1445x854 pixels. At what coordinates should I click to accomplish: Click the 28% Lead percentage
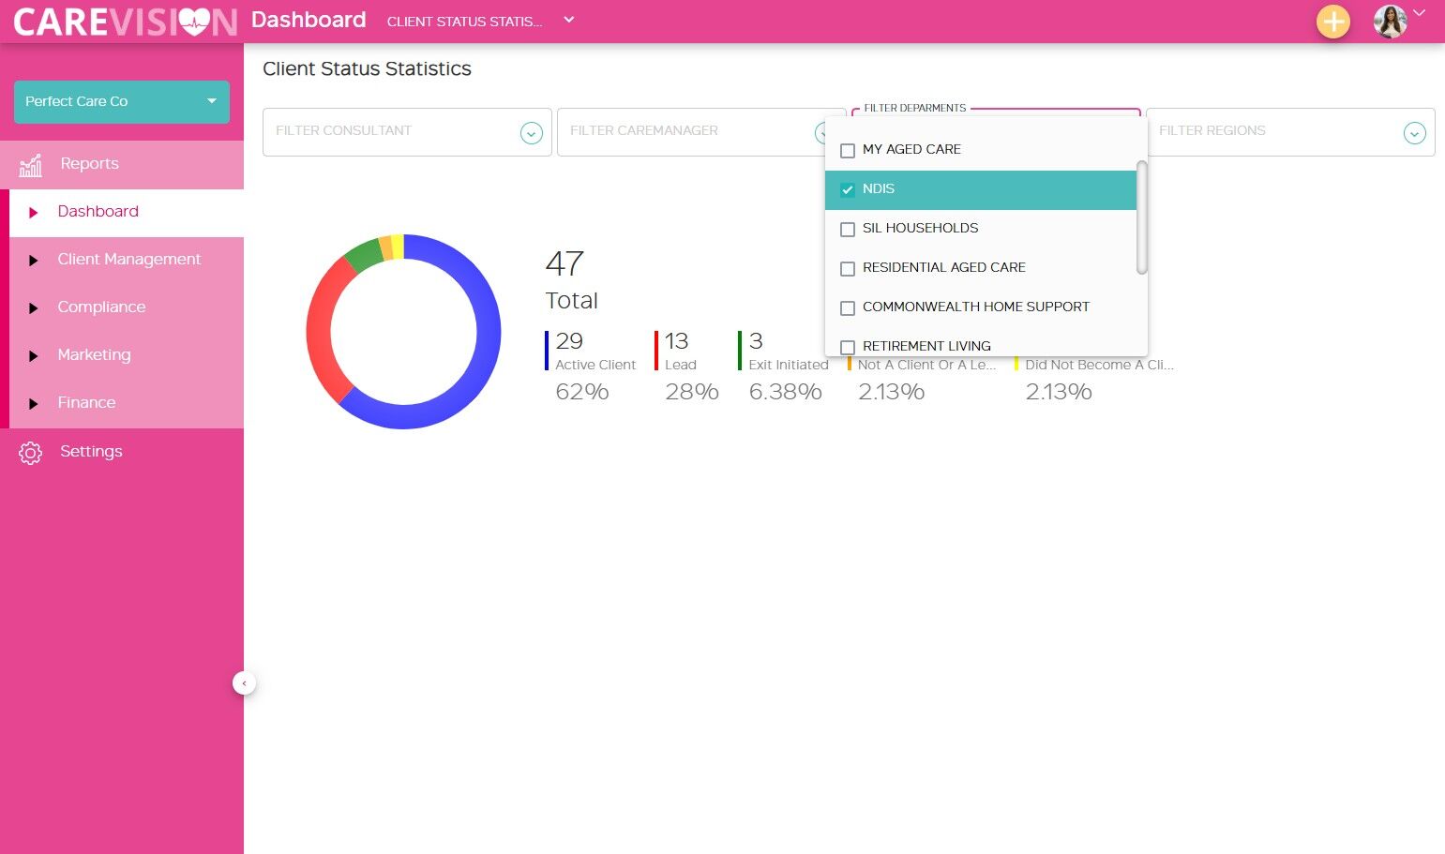(692, 392)
